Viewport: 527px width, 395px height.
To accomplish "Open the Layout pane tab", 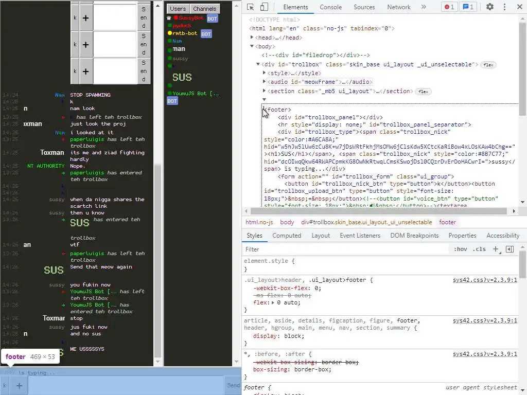I will pyautogui.click(x=321, y=236).
